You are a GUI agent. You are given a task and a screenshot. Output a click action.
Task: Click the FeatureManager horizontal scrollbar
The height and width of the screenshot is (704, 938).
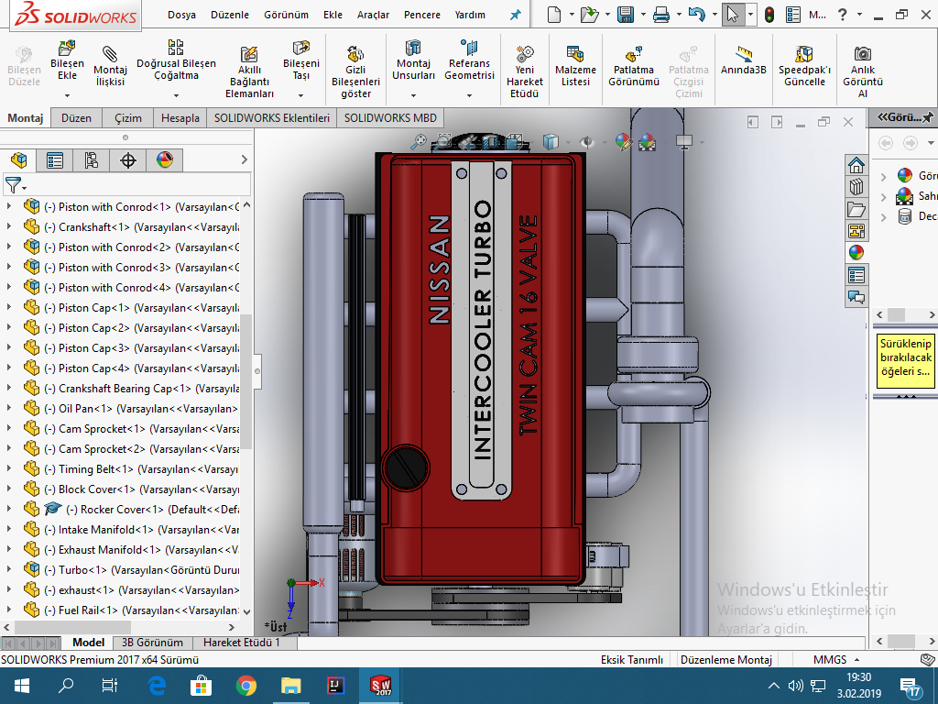(x=71, y=627)
